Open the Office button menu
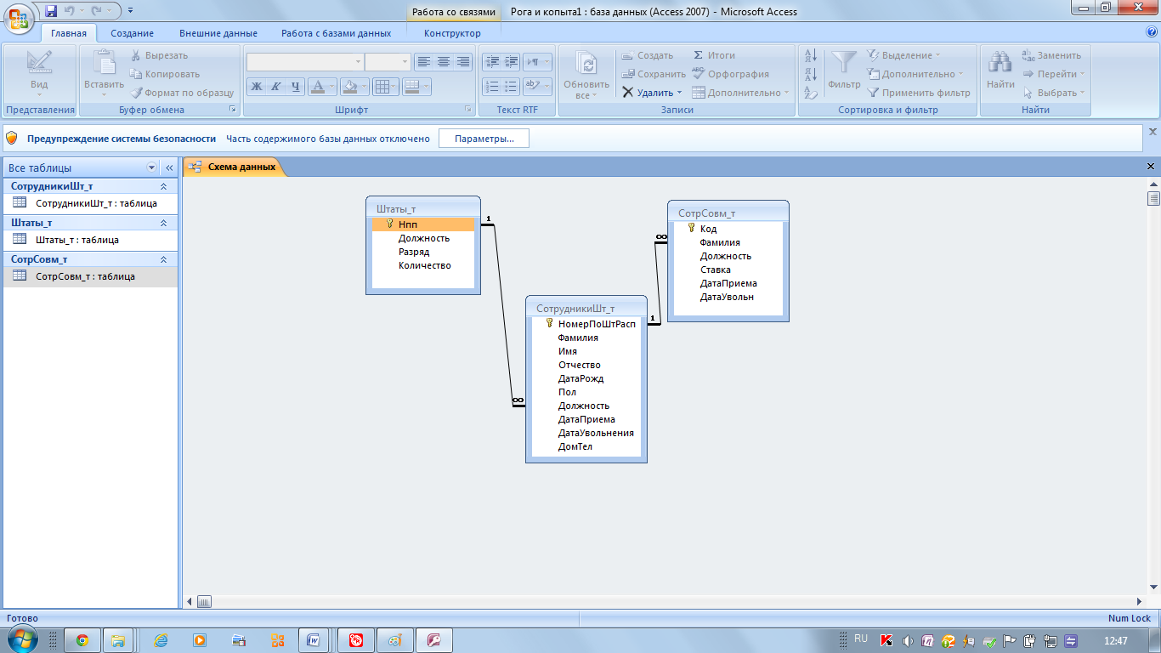The image size is (1161, 653). point(20,17)
